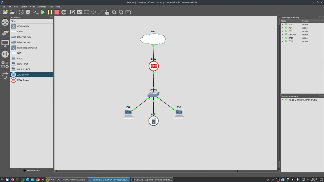Open the Edit menu
The width and height of the screenshot is (324, 182).
pyautogui.click(x=9, y=7)
